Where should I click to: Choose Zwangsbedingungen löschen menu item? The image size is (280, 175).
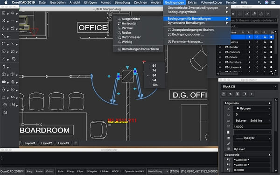point(197,30)
